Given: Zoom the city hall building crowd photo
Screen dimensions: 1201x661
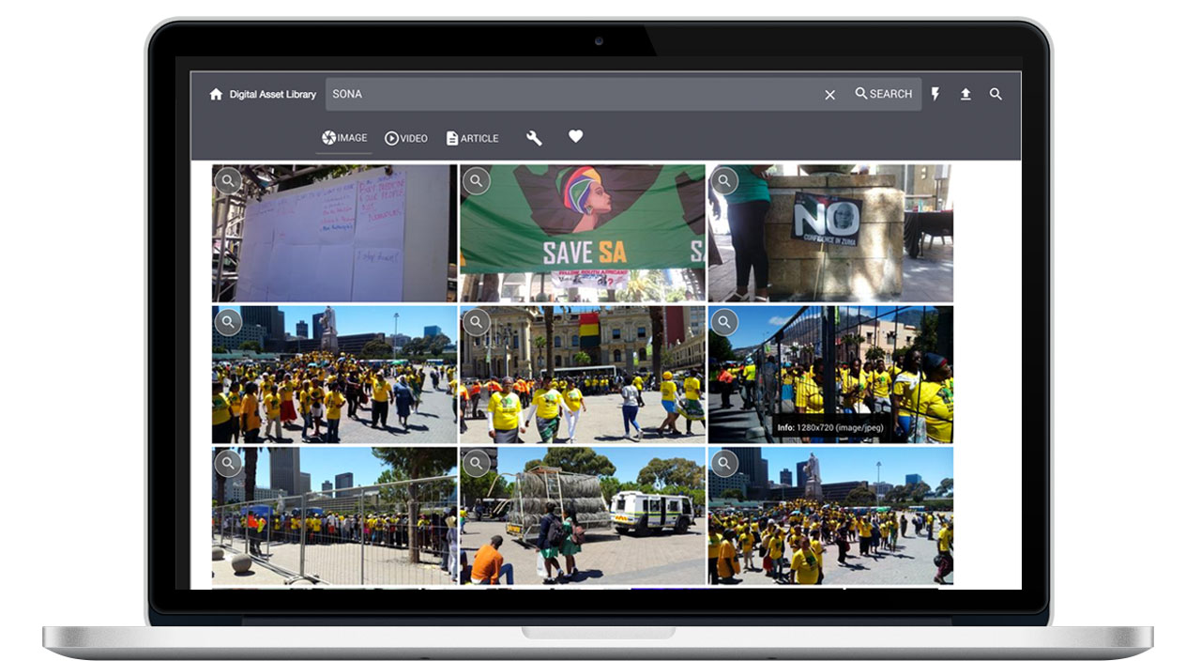Looking at the screenshot, I should 477,322.
